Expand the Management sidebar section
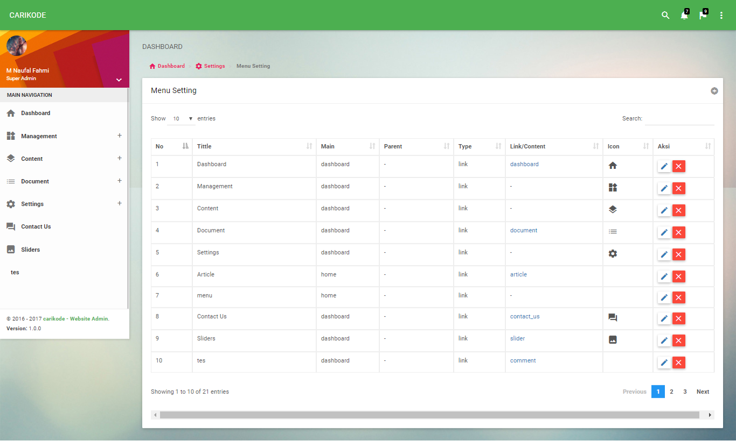Image resolution: width=736 pixels, height=441 pixels. (x=119, y=136)
